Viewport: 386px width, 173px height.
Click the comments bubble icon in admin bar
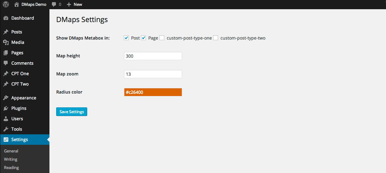54,5
